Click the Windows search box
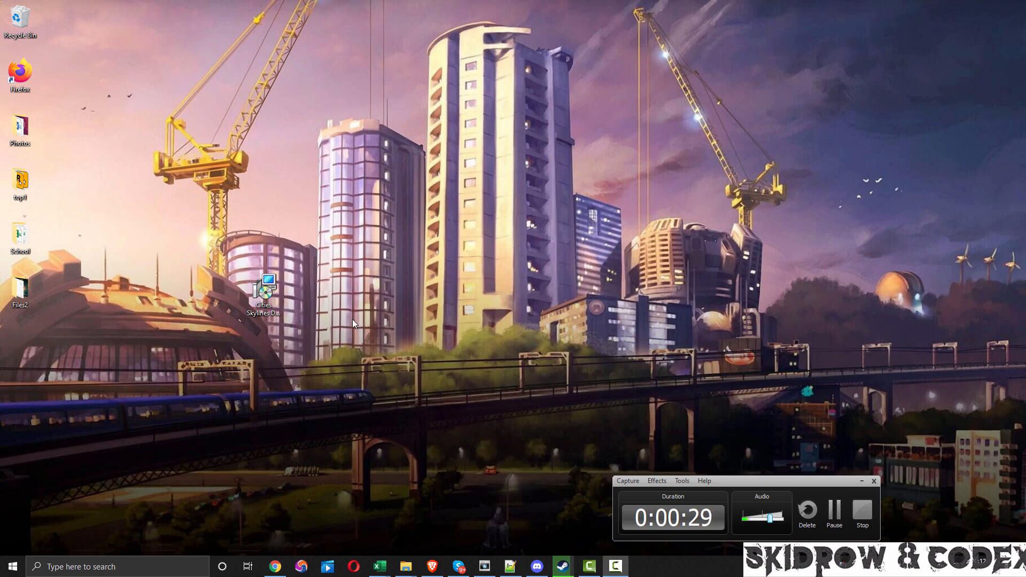 [118, 566]
